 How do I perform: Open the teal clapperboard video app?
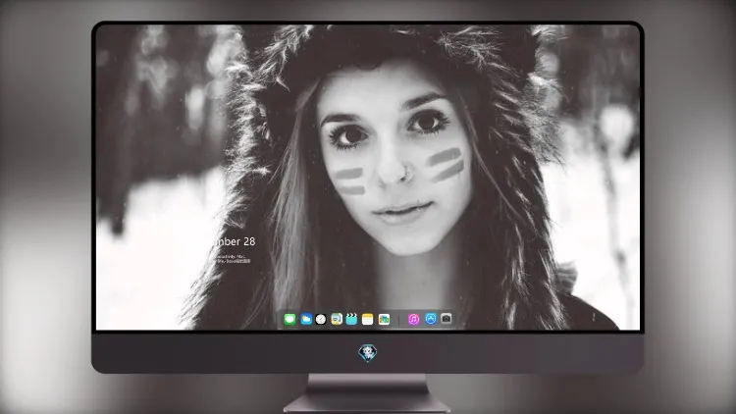pos(351,320)
